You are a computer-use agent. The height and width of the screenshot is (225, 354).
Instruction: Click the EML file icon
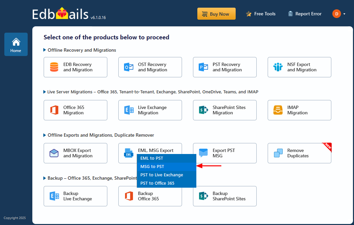tap(128, 153)
